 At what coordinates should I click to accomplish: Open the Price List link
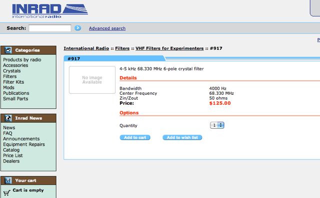click(x=13, y=156)
